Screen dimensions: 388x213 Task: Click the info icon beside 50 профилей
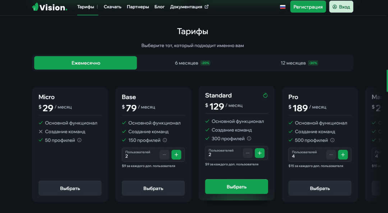coord(79,140)
